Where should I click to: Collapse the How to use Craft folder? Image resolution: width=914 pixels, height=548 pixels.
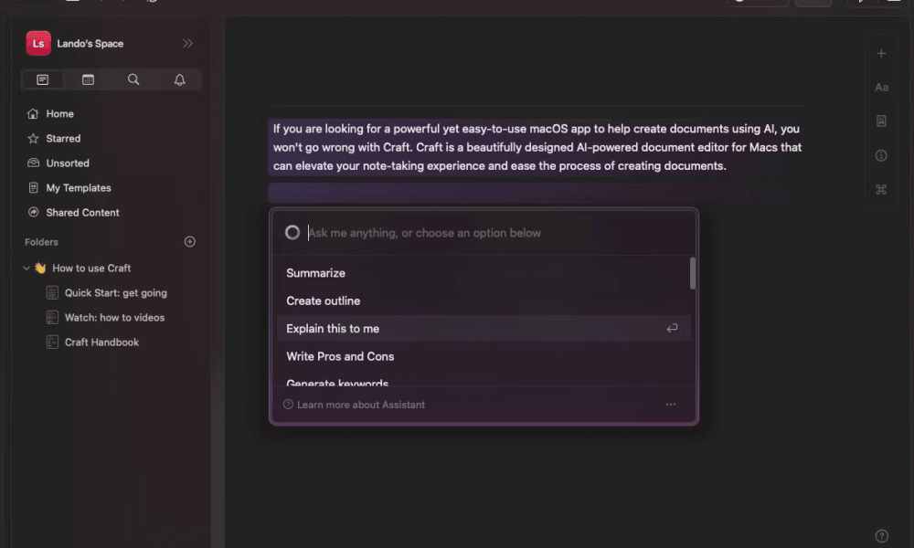click(x=27, y=269)
